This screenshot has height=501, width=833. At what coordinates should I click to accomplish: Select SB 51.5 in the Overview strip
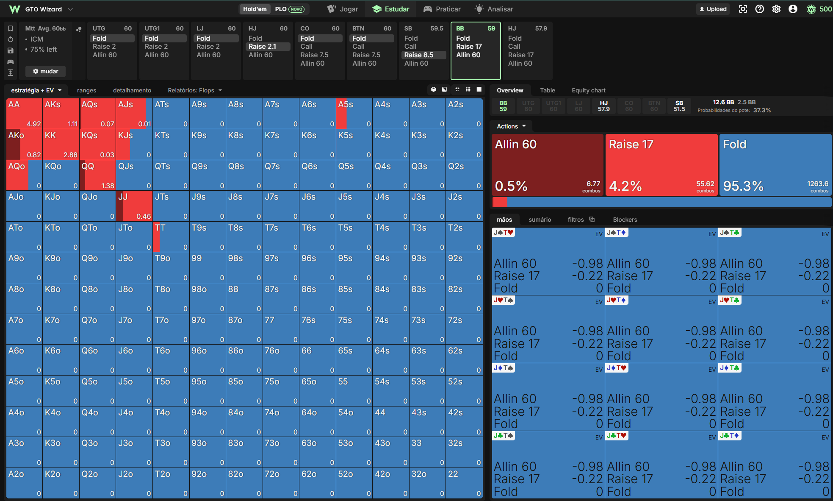[x=679, y=106]
